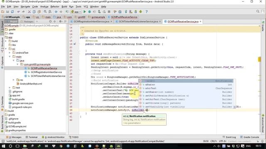Viewport: 266px width, 149px height.
Task: Open the project pane settings gear
Action: pyautogui.click(x=60, y=22)
